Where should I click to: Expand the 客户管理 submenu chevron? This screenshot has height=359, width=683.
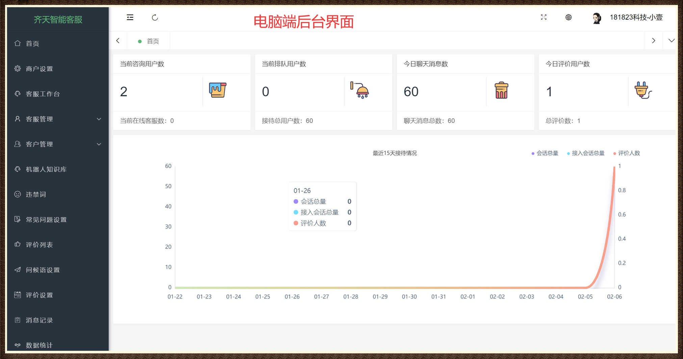click(x=99, y=144)
